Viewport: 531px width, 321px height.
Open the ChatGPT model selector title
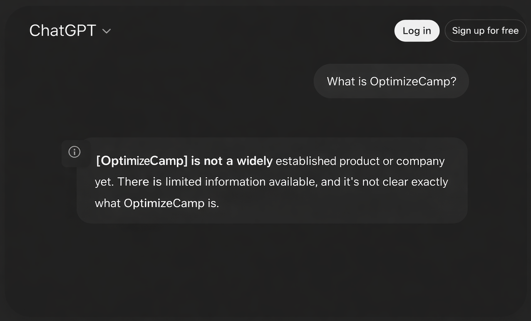click(63, 31)
